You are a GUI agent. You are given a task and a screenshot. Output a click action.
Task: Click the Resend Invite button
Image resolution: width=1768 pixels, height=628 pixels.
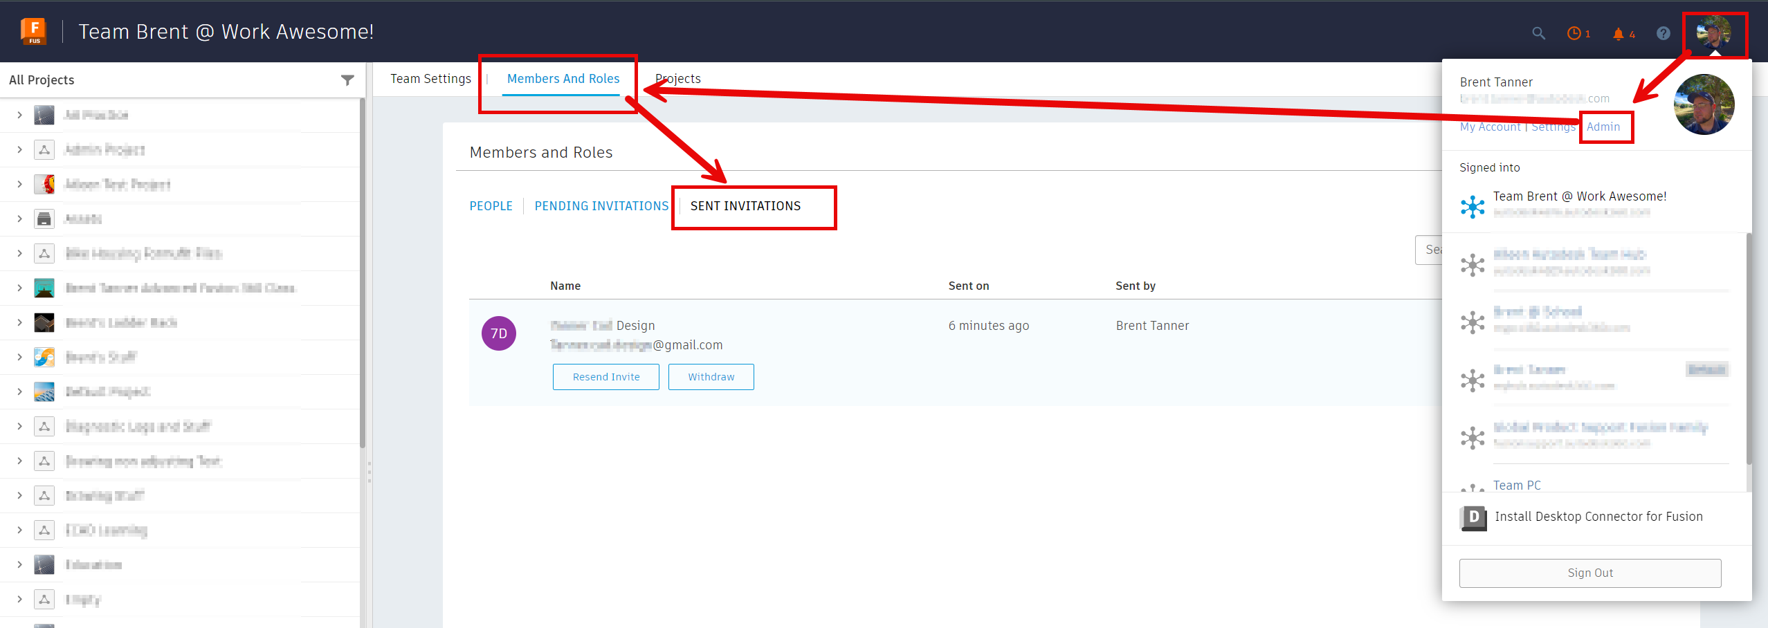click(605, 376)
